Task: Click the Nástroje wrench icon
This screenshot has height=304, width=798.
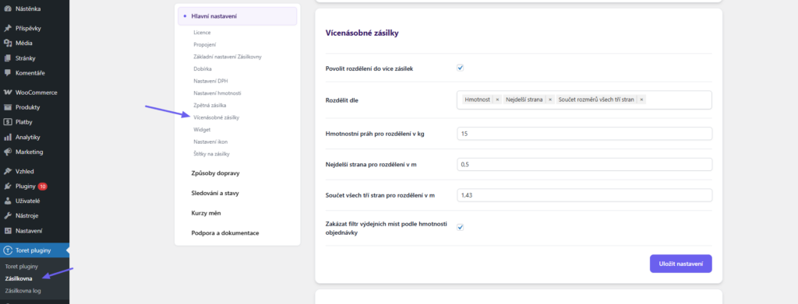Action: point(8,215)
